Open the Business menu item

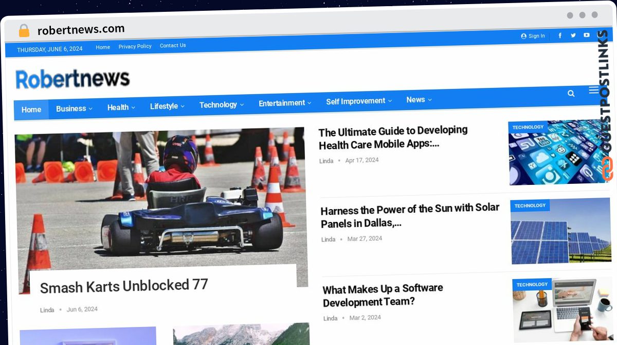[x=71, y=109]
